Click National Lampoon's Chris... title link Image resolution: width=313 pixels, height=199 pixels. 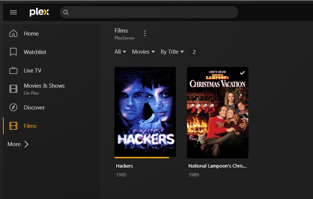point(217,166)
